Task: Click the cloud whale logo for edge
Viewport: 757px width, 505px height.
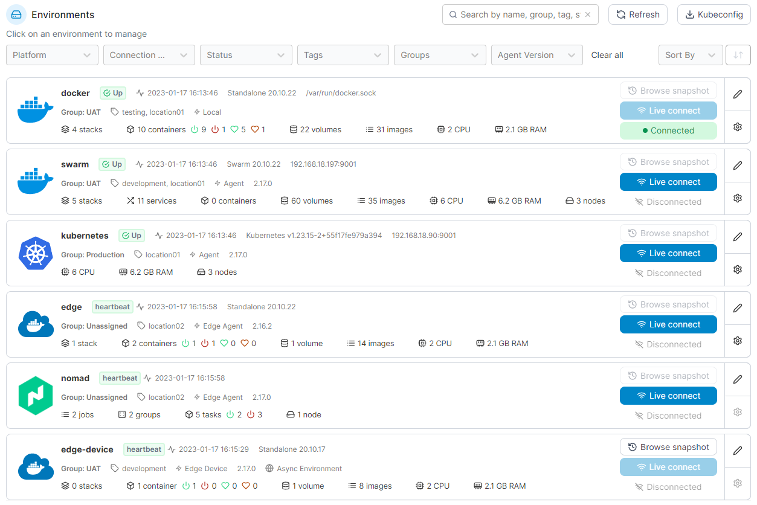Action: tap(36, 324)
